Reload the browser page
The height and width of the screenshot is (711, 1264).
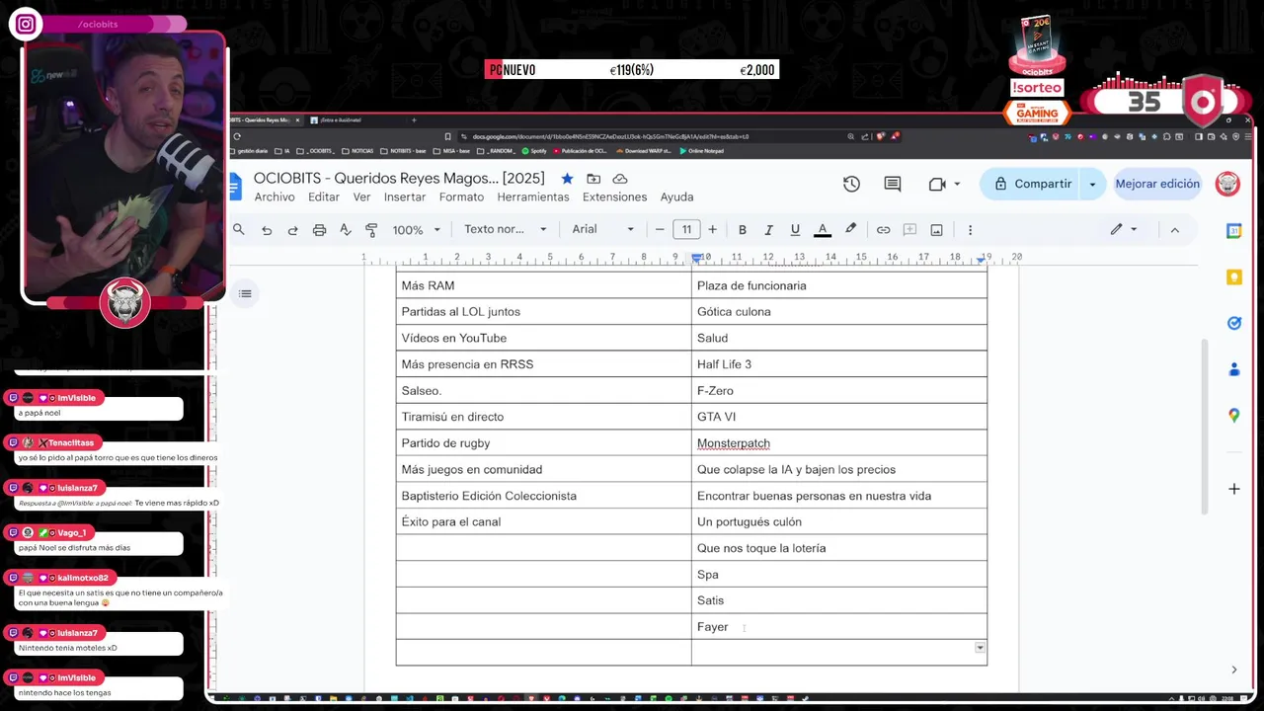[x=237, y=136]
